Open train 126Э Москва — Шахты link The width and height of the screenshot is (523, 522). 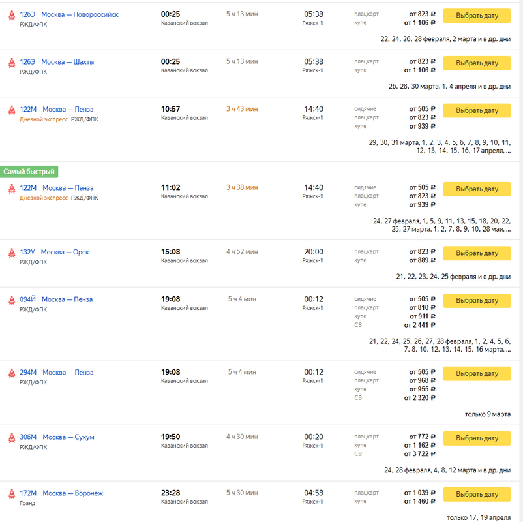click(x=57, y=62)
